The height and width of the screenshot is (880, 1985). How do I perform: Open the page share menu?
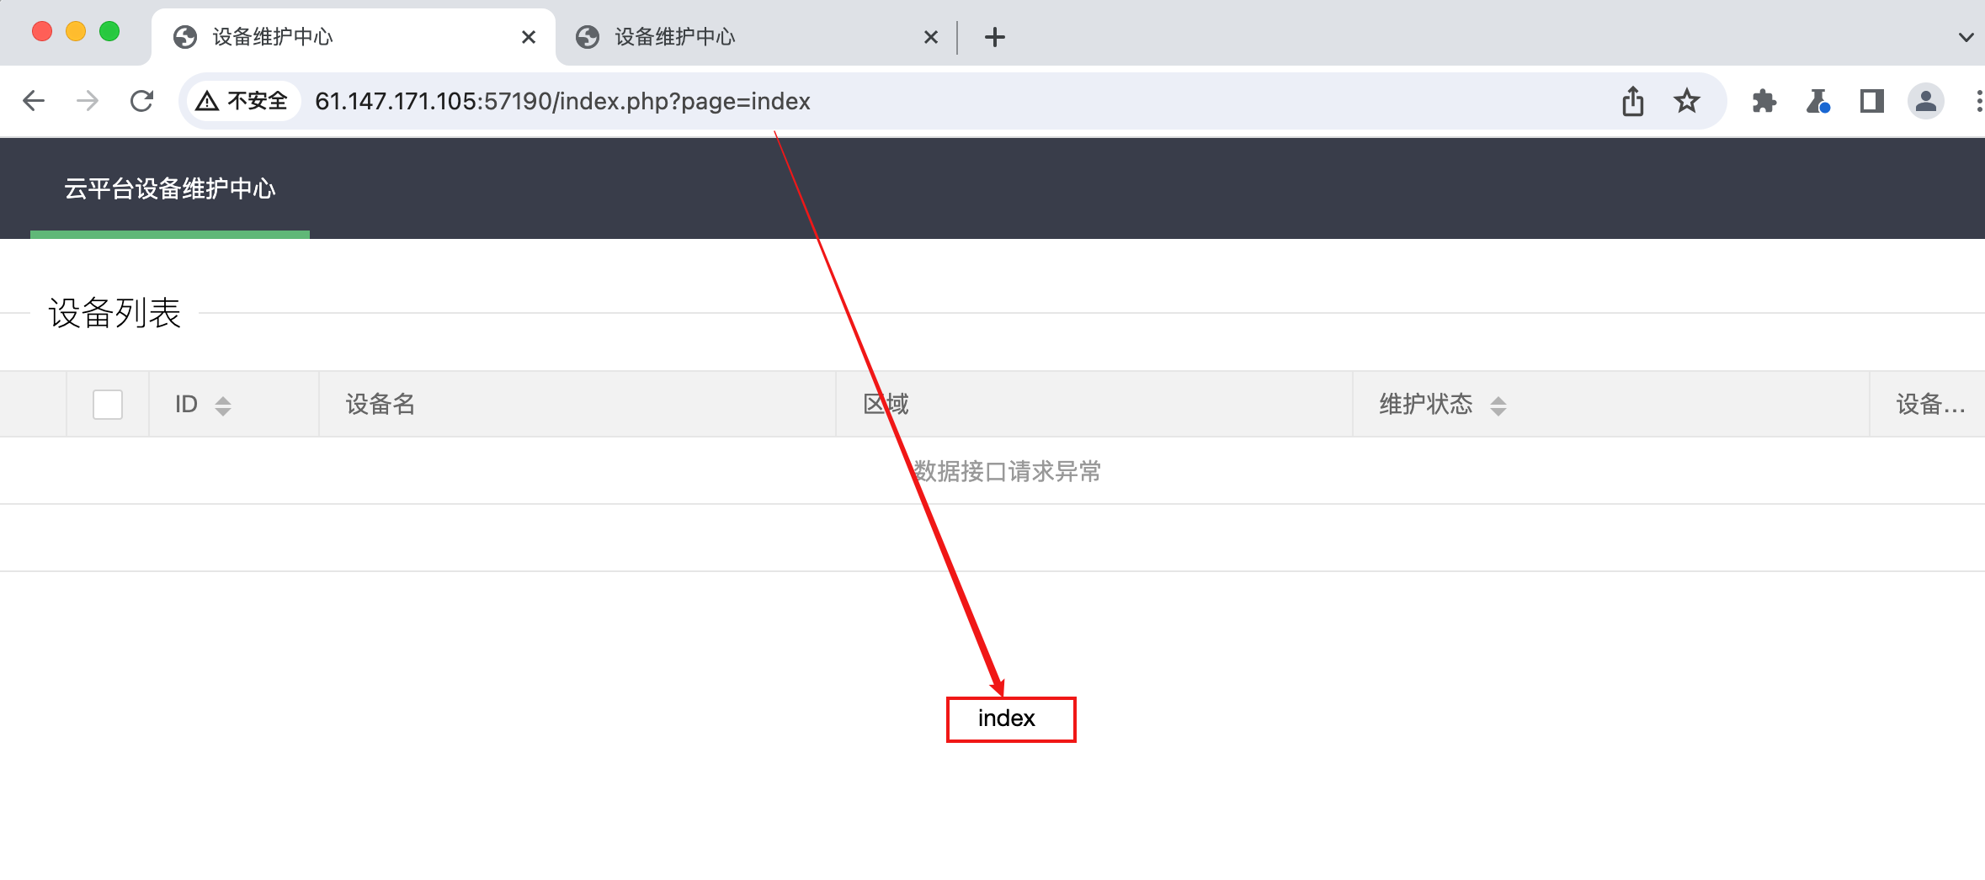tap(1633, 100)
